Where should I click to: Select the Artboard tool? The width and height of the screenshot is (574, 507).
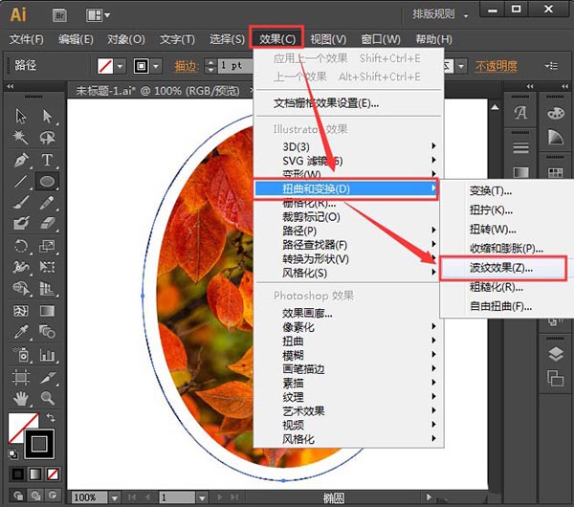tap(21, 378)
